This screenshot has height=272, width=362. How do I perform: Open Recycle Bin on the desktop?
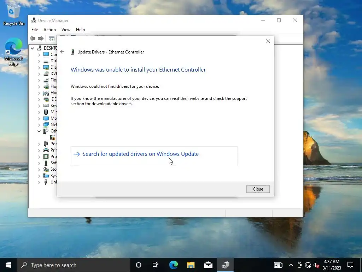13,14
